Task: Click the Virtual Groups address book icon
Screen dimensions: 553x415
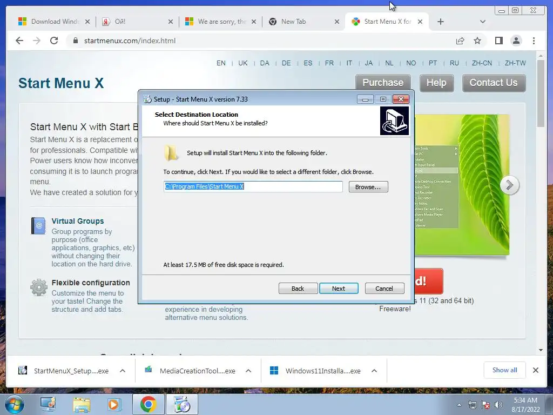Action: 38,226
